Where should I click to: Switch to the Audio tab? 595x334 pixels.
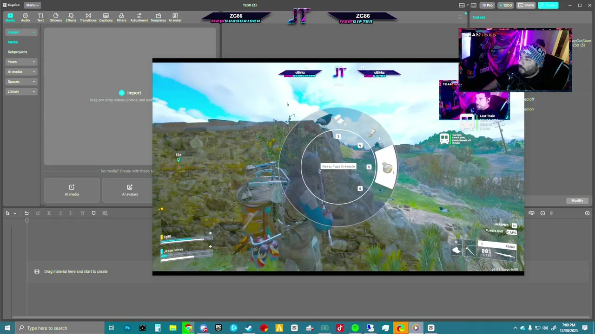25,18
